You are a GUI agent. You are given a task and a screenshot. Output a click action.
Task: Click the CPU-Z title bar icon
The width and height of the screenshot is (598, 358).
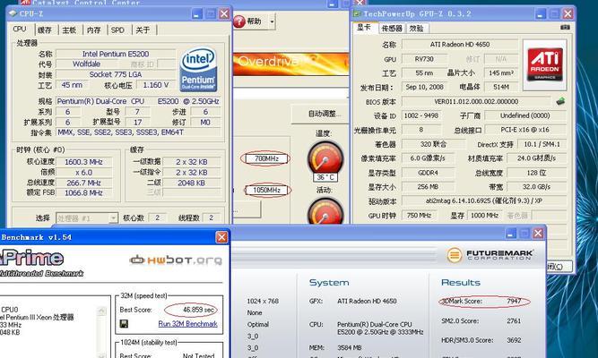tap(13, 13)
